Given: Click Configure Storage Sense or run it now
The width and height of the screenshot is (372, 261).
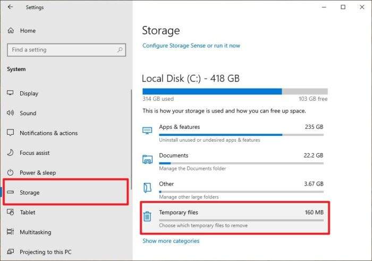Looking at the screenshot, I should 191,46.
